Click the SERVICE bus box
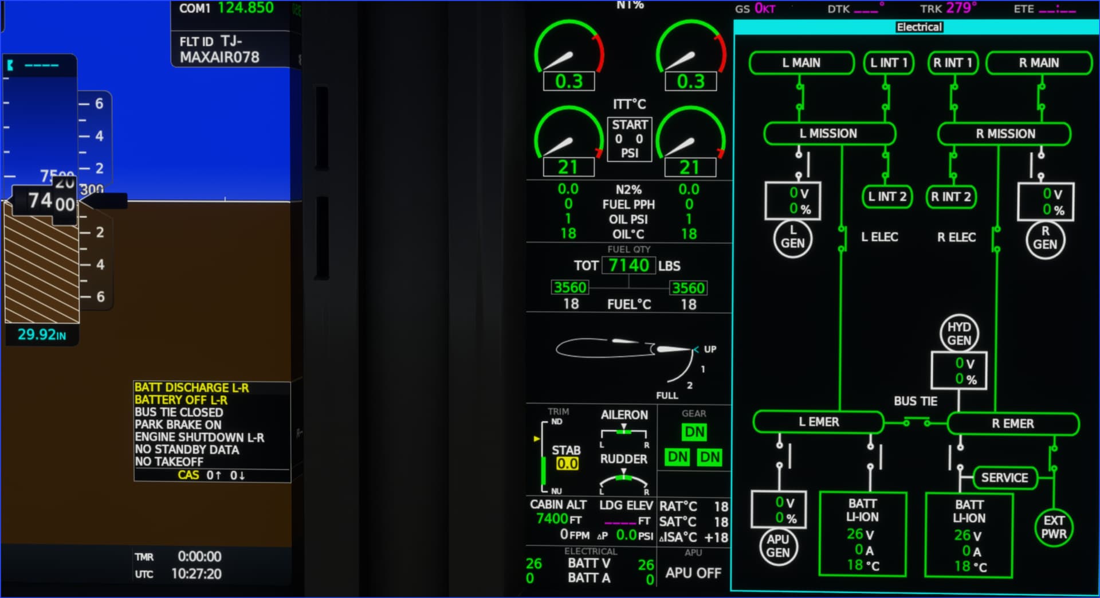Screen dimensions: 1100x598 [1004, 478]
